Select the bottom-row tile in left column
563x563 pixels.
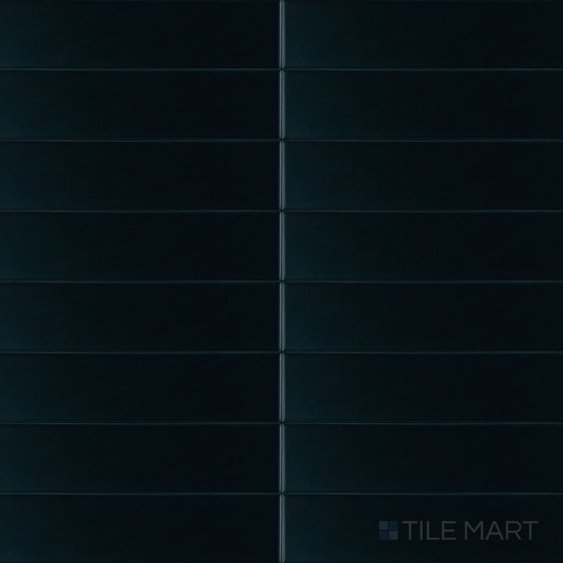click(x=139, y=529)
